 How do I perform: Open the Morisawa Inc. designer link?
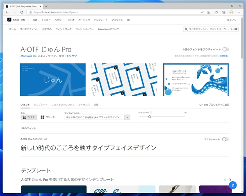coord(29,56)
